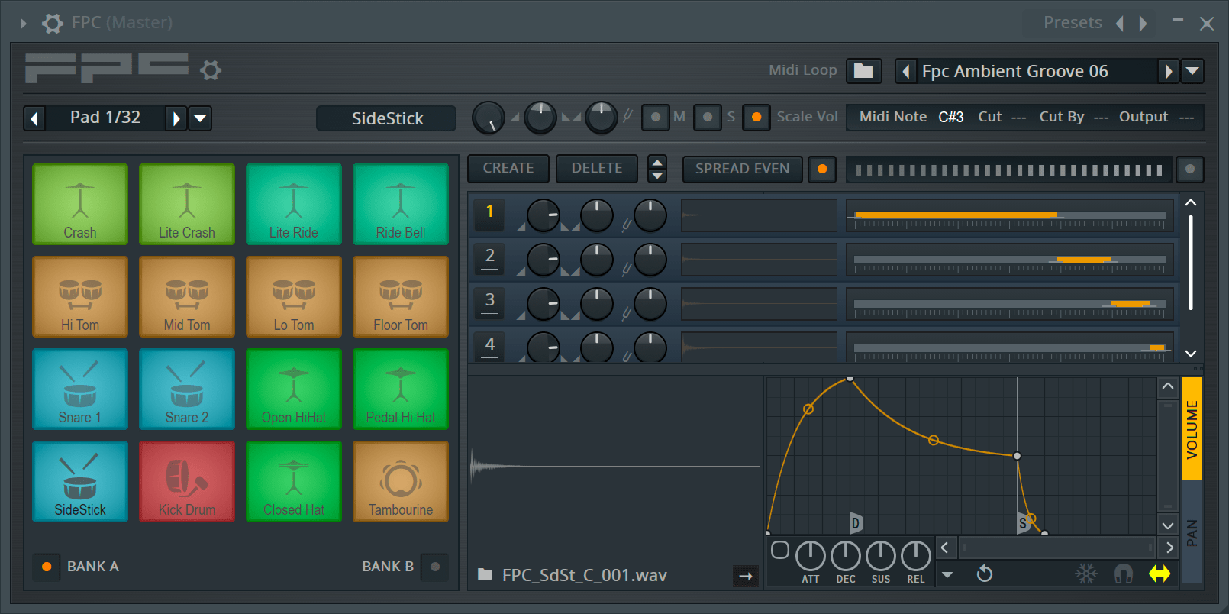
Task: Switch to the PAN envelope tab
Action: pos(1192,532)
